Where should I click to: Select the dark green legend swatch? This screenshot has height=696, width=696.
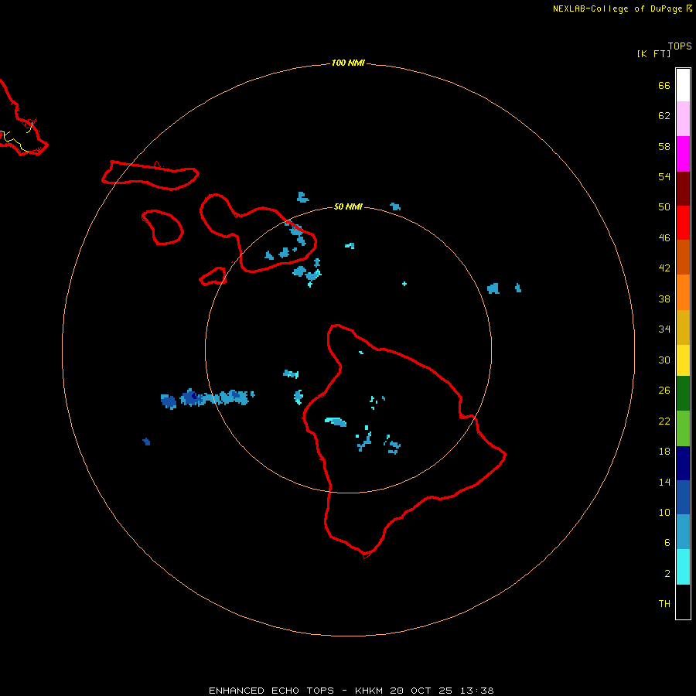[683, 394]
